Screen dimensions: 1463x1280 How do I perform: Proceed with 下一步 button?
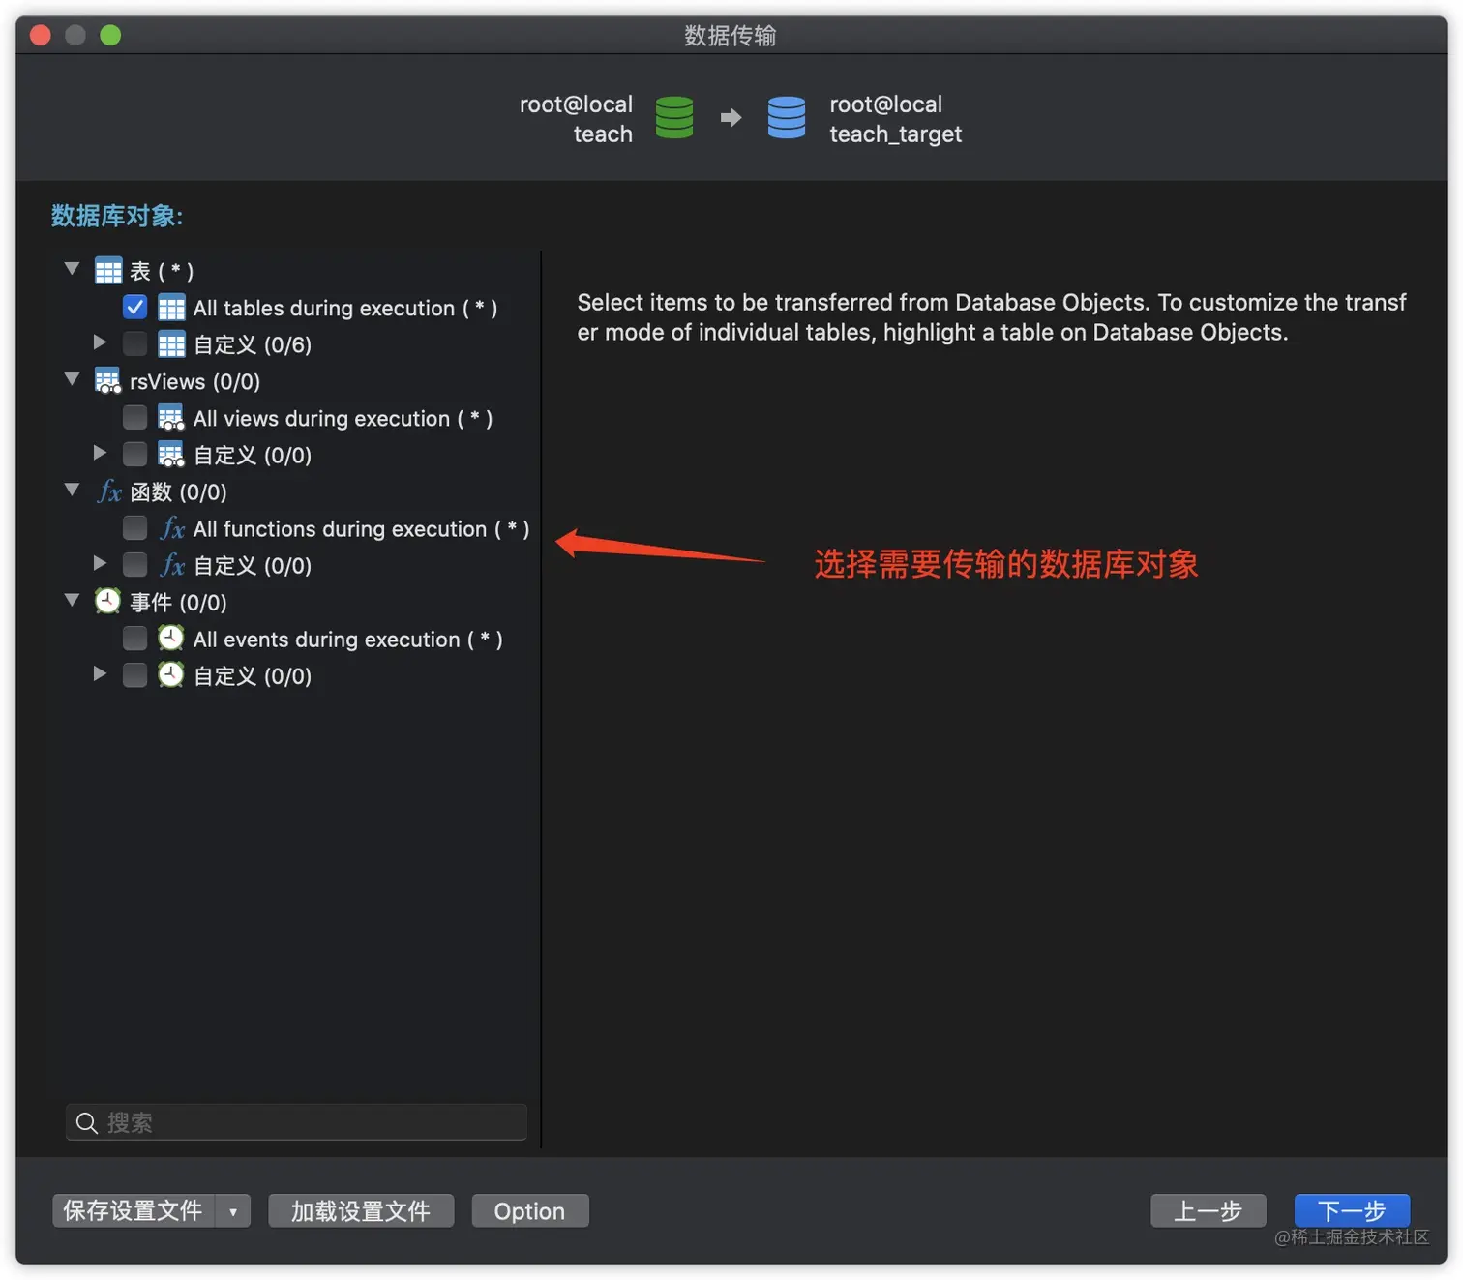click(x=1352, y=1211)
